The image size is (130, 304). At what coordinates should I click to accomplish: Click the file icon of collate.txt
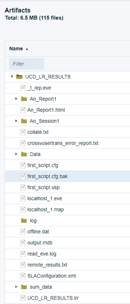(x=23, y=132)
